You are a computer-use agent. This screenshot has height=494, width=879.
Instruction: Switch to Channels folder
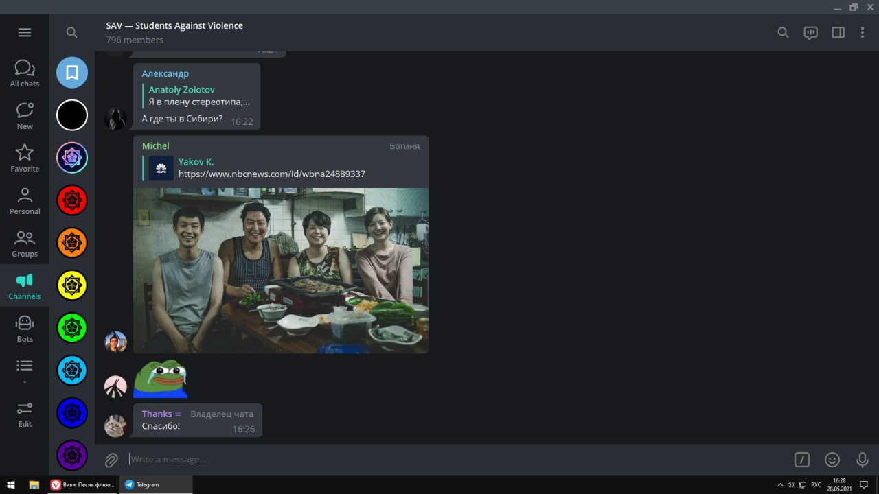pyautogui.click(x=25, y=286)
